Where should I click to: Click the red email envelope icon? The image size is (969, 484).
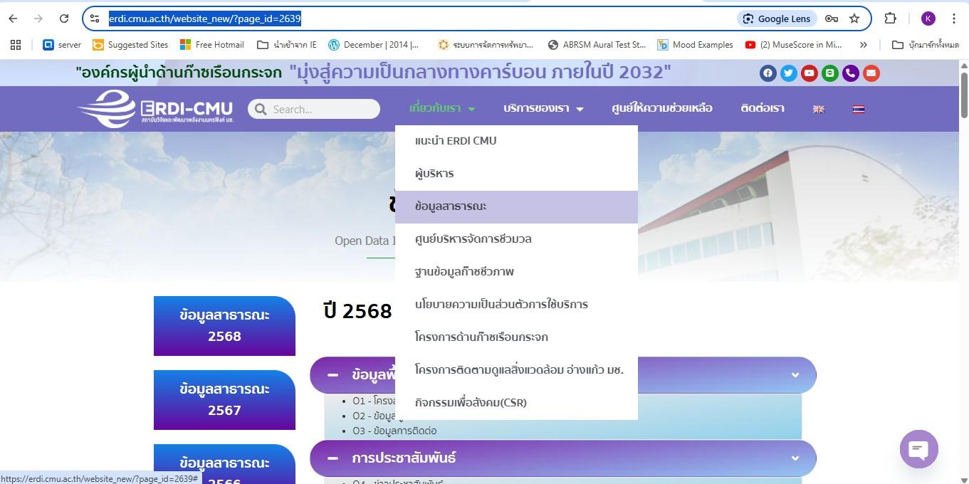tap(871, 73)
